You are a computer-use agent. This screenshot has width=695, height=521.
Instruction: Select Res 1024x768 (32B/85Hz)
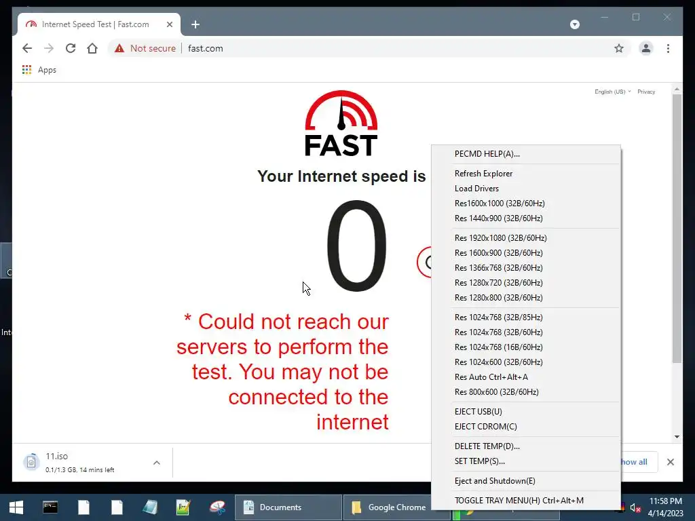point(526,317)
